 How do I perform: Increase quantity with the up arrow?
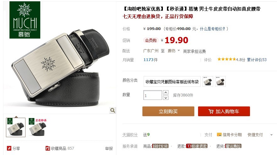click(165, 92)
